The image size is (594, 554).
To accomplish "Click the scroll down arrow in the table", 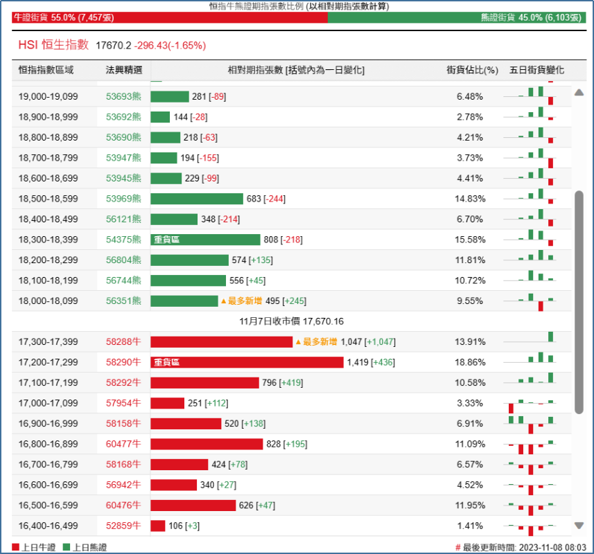I will click(579, 526).
